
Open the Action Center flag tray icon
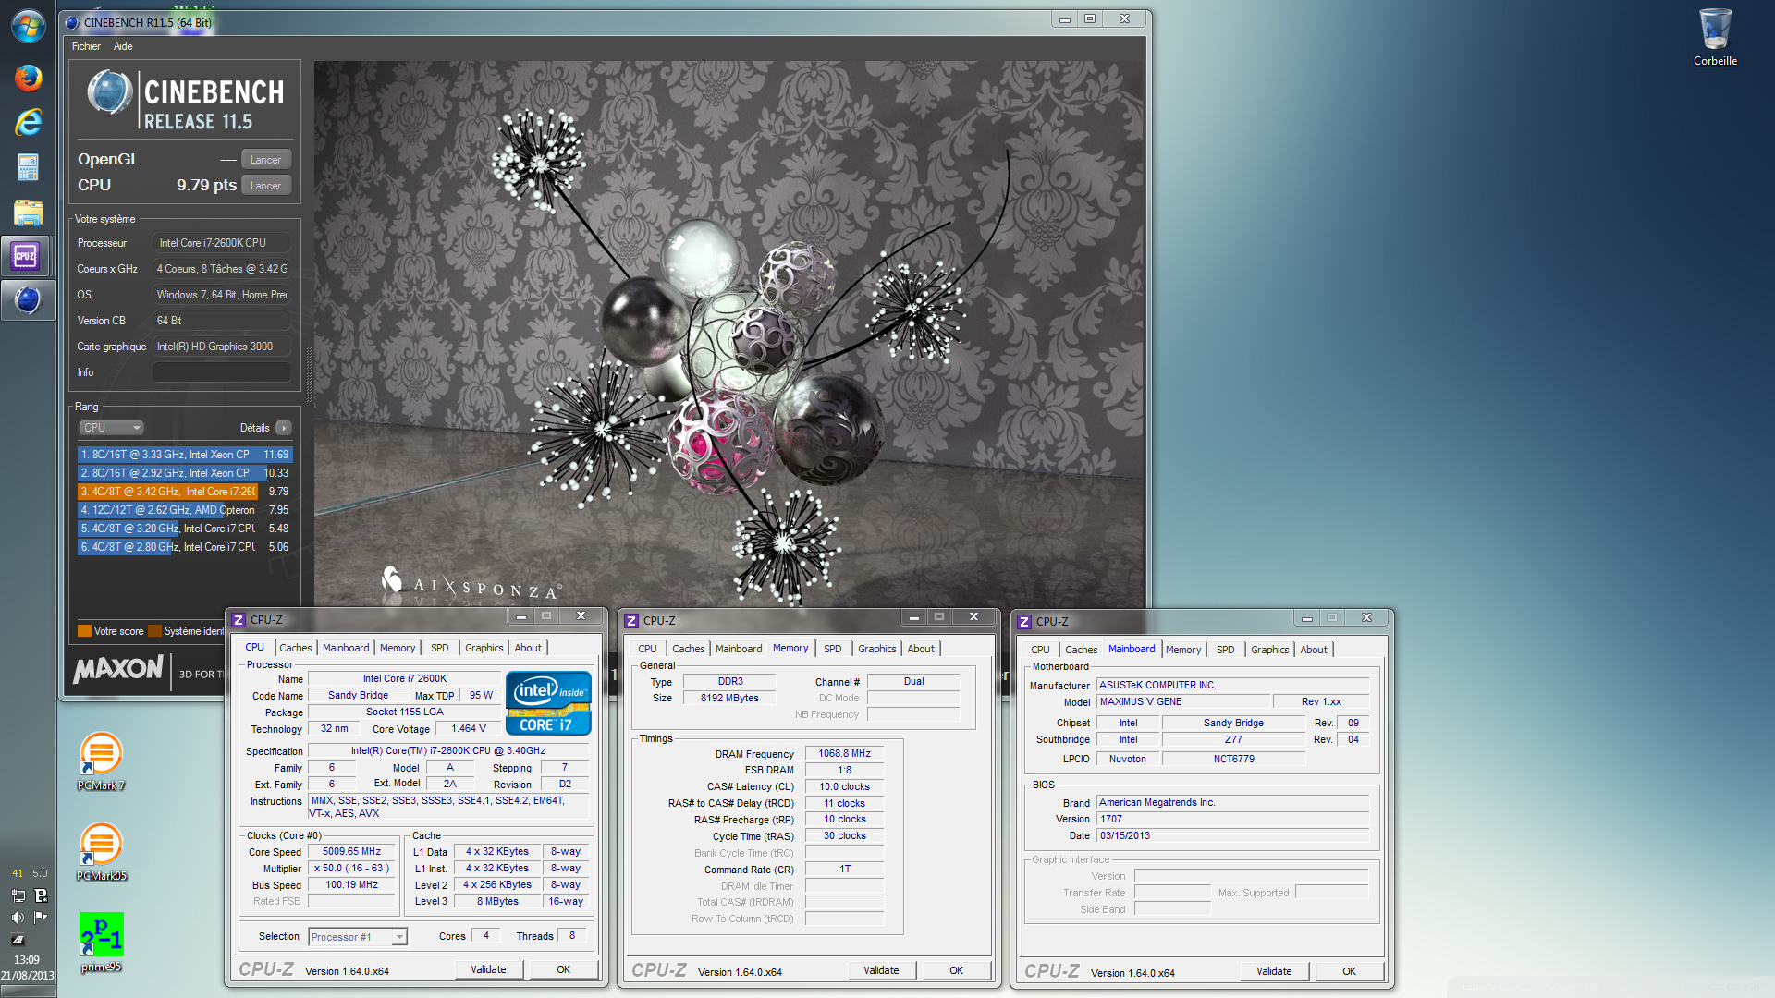point(40,918)
